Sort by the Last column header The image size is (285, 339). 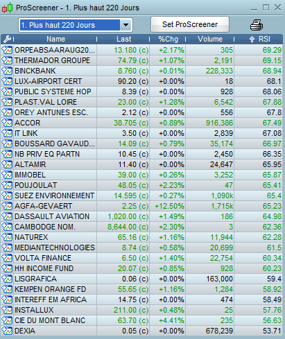[123, 40]
